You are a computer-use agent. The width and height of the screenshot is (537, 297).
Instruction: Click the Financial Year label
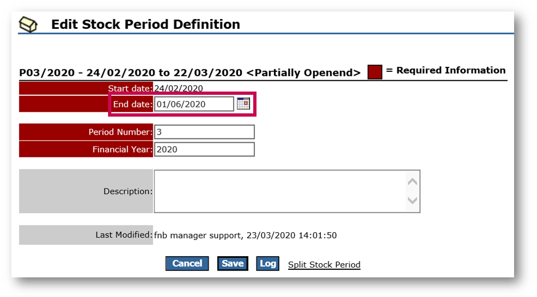122,149
